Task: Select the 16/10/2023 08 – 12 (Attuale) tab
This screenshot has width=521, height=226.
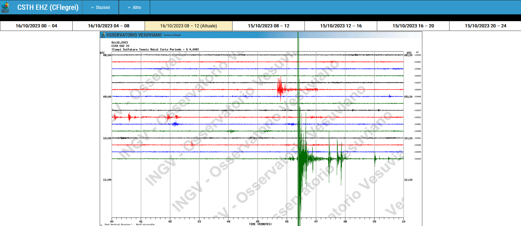Action: [188, 26]
